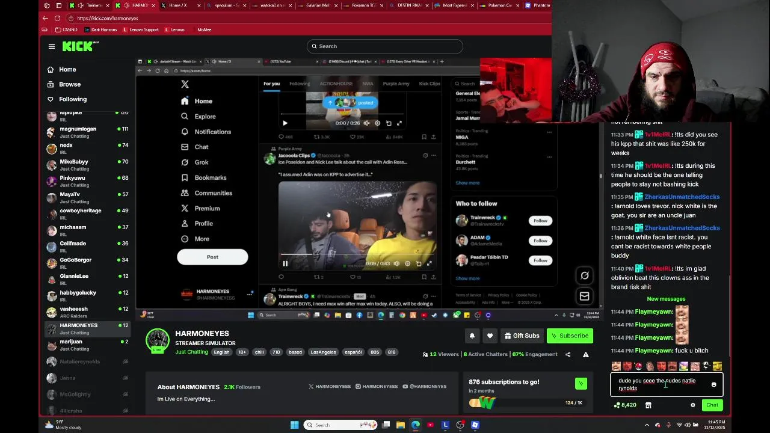Screen dimensions: 770x433
Task: Select the English tag
Action: (x=221, y=352)
